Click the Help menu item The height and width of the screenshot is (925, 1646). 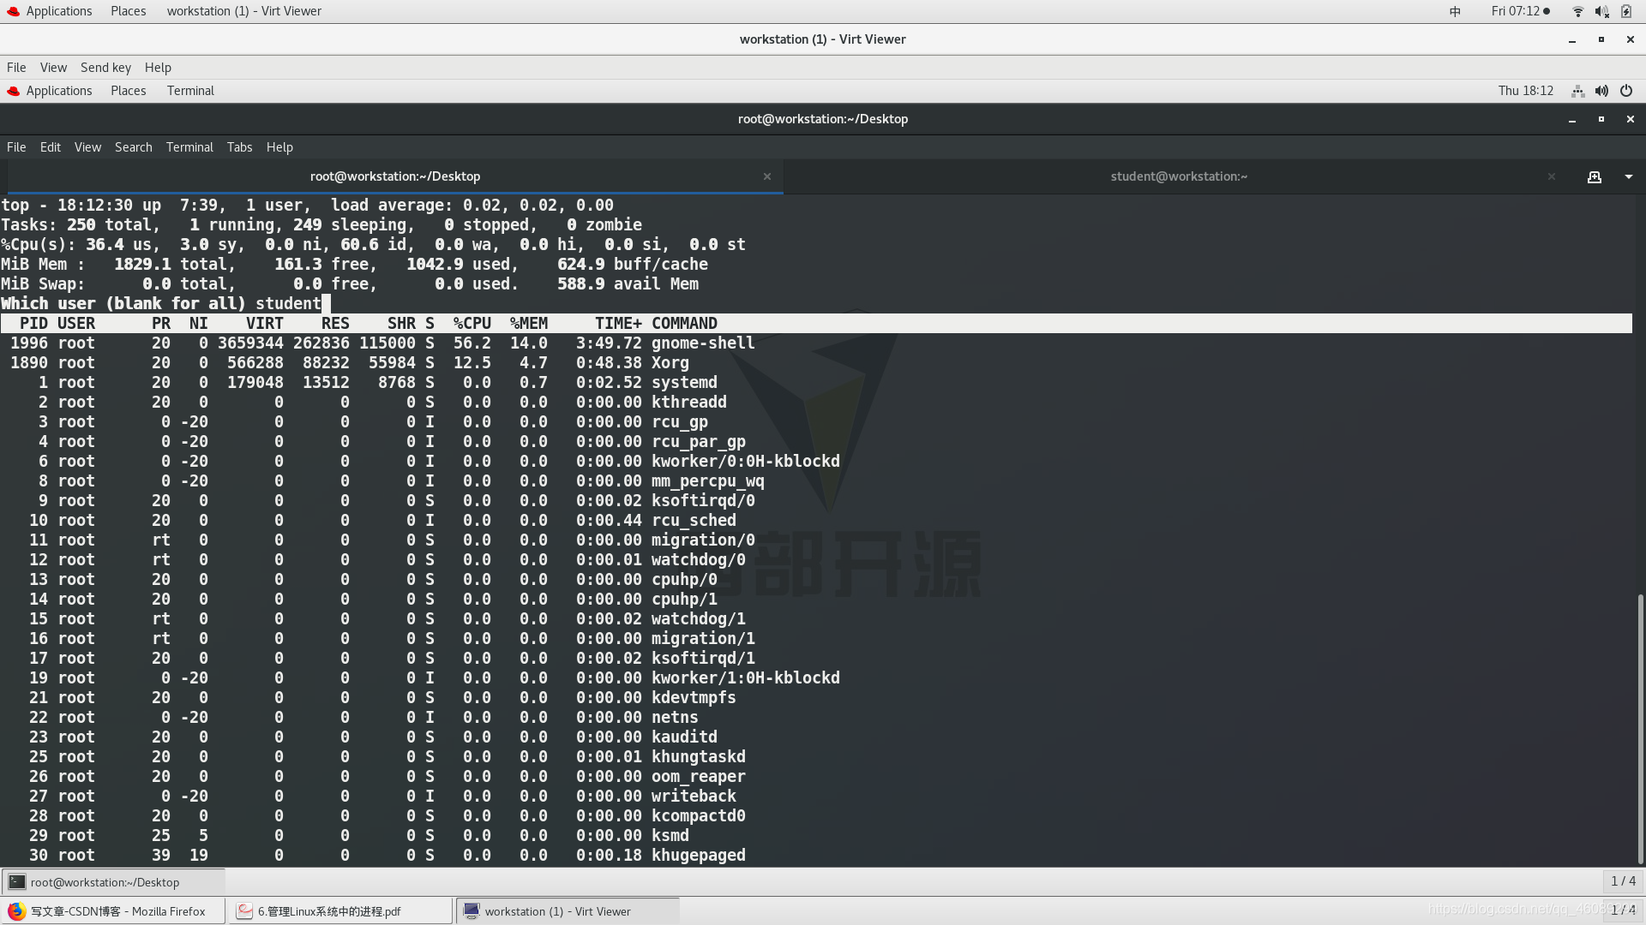pyautogui.click(x=279, y=146)
